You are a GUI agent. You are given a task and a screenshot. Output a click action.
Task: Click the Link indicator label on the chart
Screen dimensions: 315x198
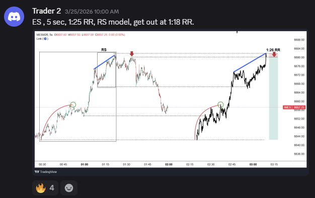tap(42, 39)
